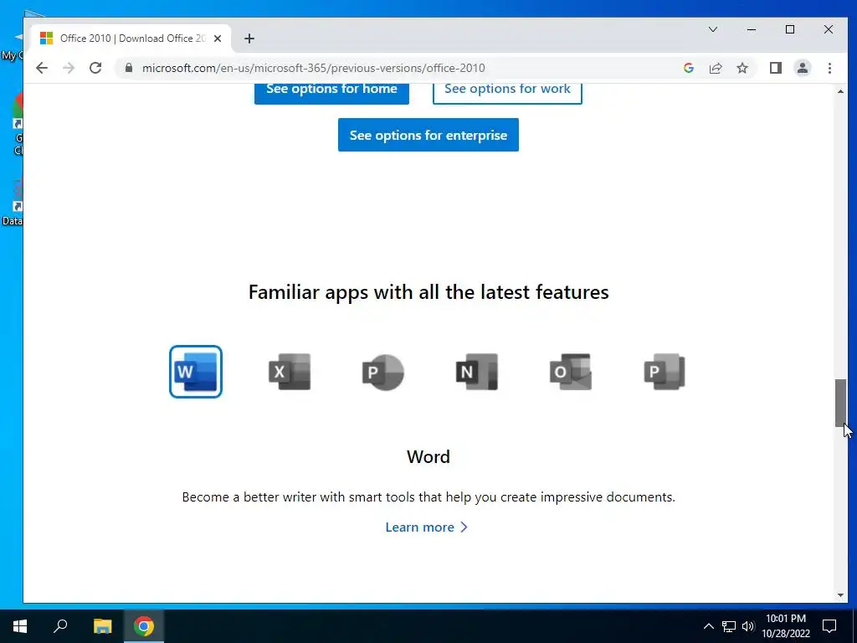The width and height of the screenshot is (857, 643).
Task: Show hidden system tray icons
Action: (x=708, y=626)
